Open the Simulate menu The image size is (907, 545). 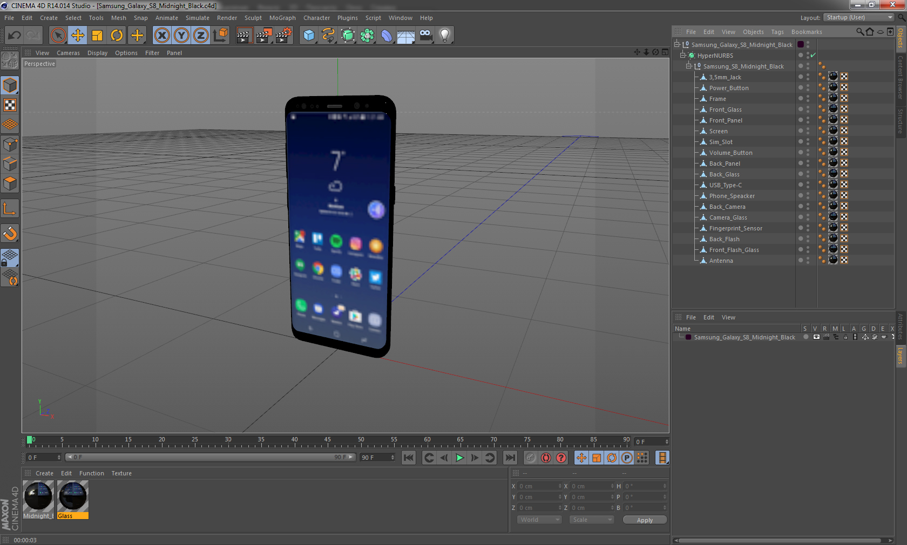coord(197,18)
